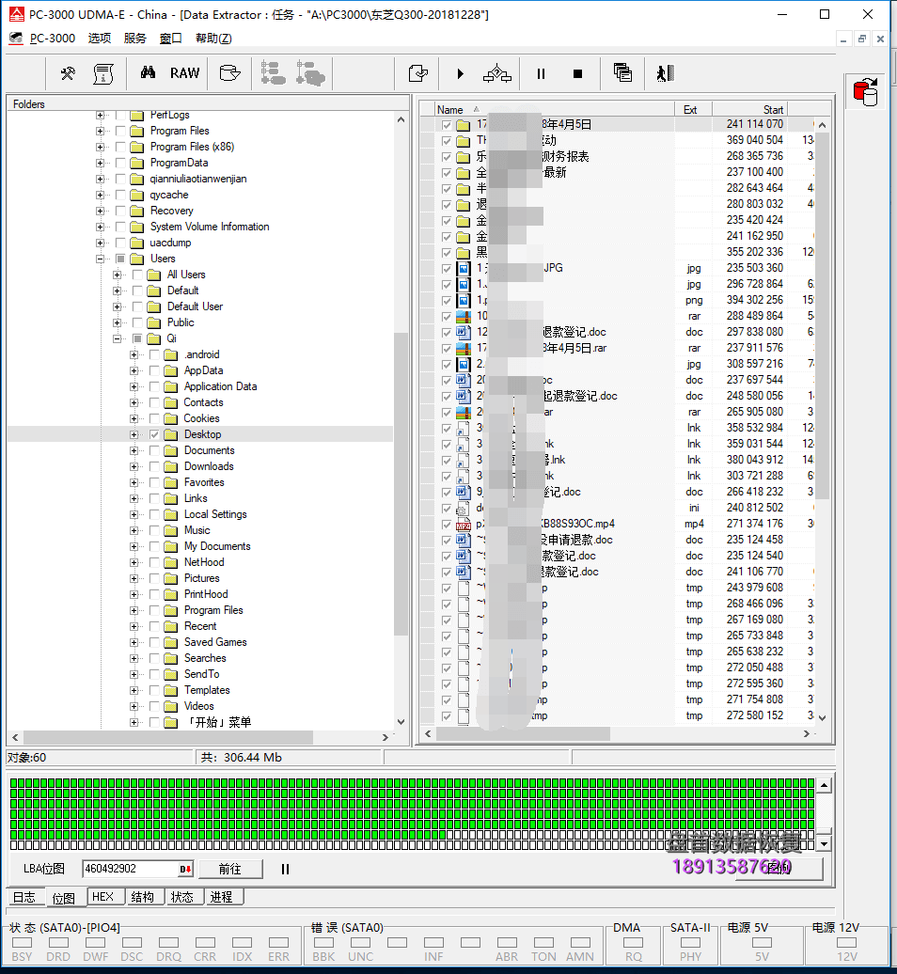
Task: Switch to the HEX tab
Action: point(103,896)
